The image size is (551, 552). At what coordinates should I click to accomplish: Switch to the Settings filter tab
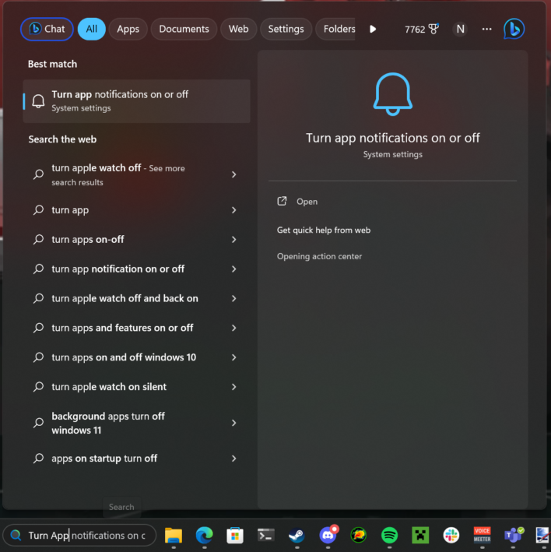(x=286, y=29)
